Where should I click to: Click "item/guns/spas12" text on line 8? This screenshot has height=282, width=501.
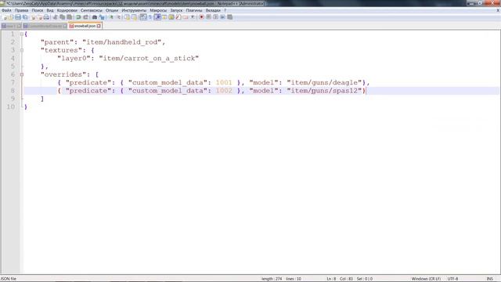pos(324,91)
